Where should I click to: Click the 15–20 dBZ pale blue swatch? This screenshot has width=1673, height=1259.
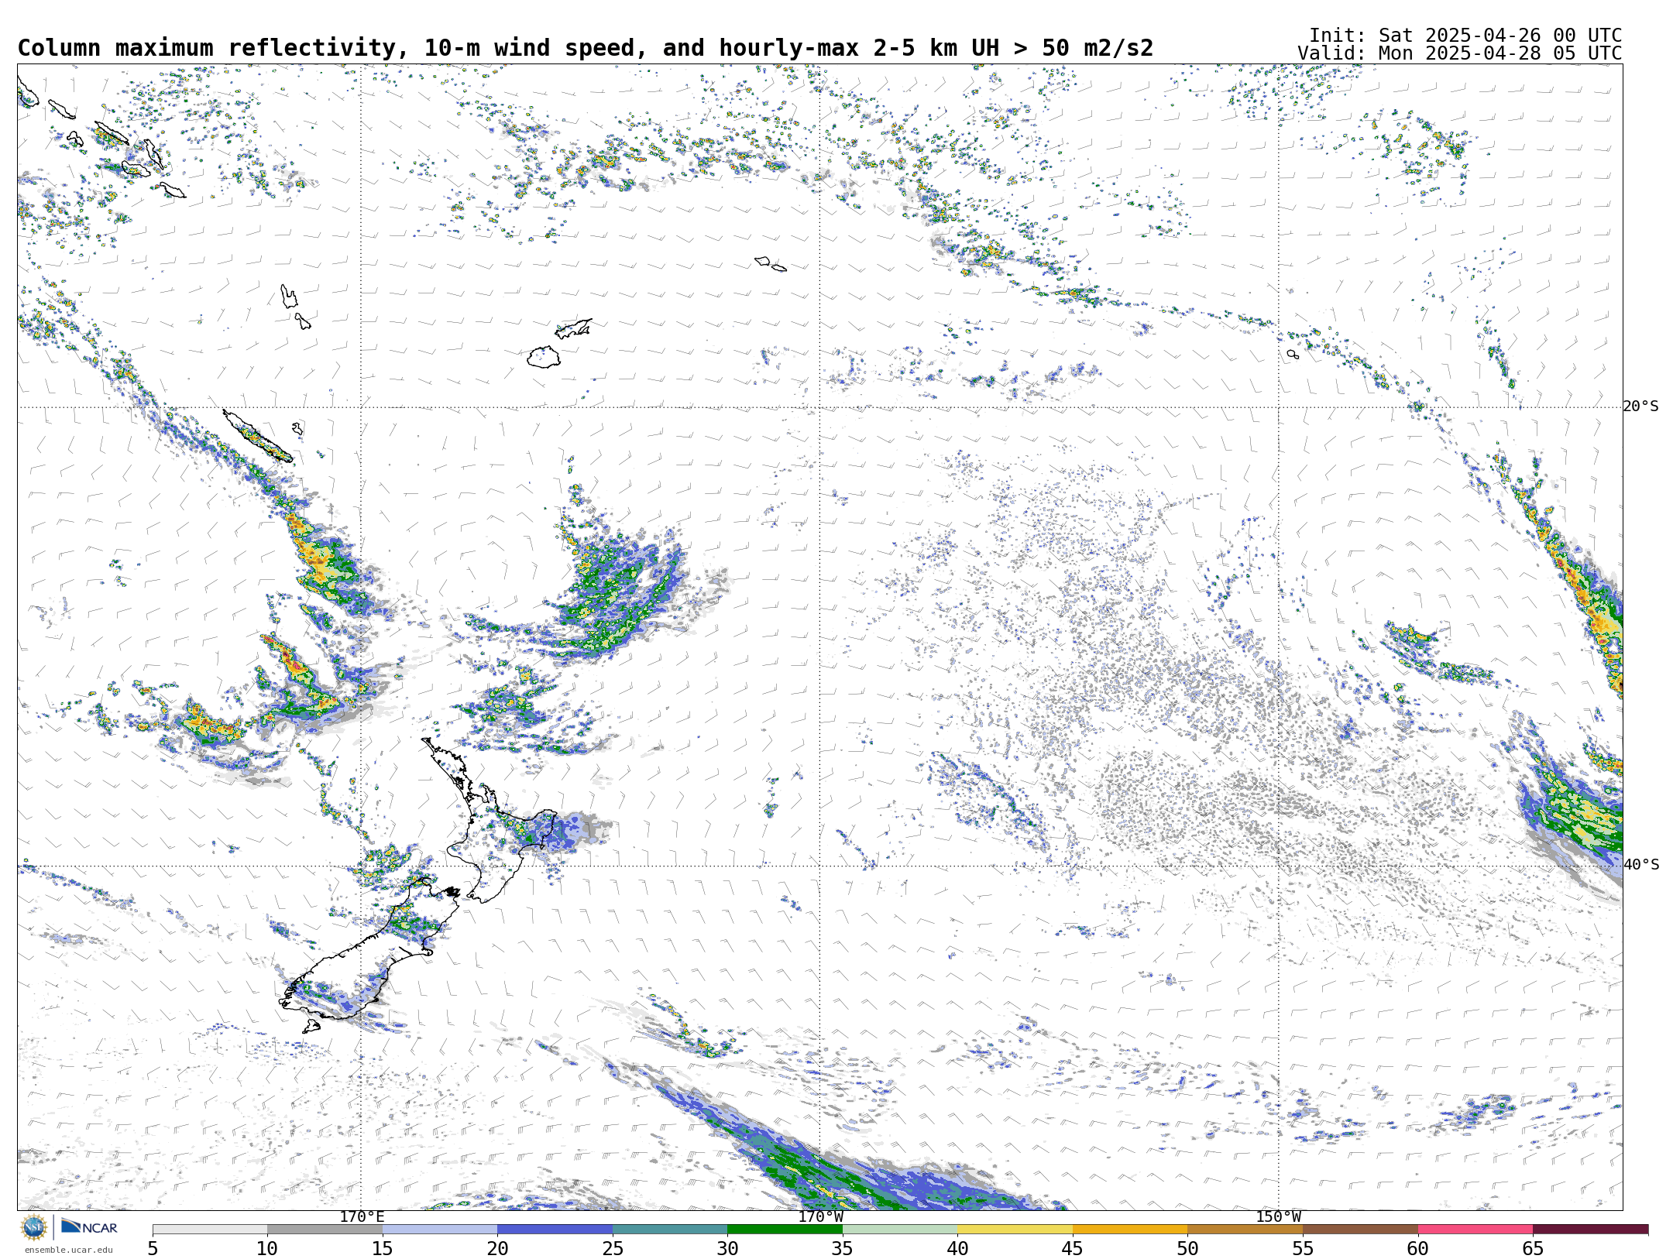440,1230
